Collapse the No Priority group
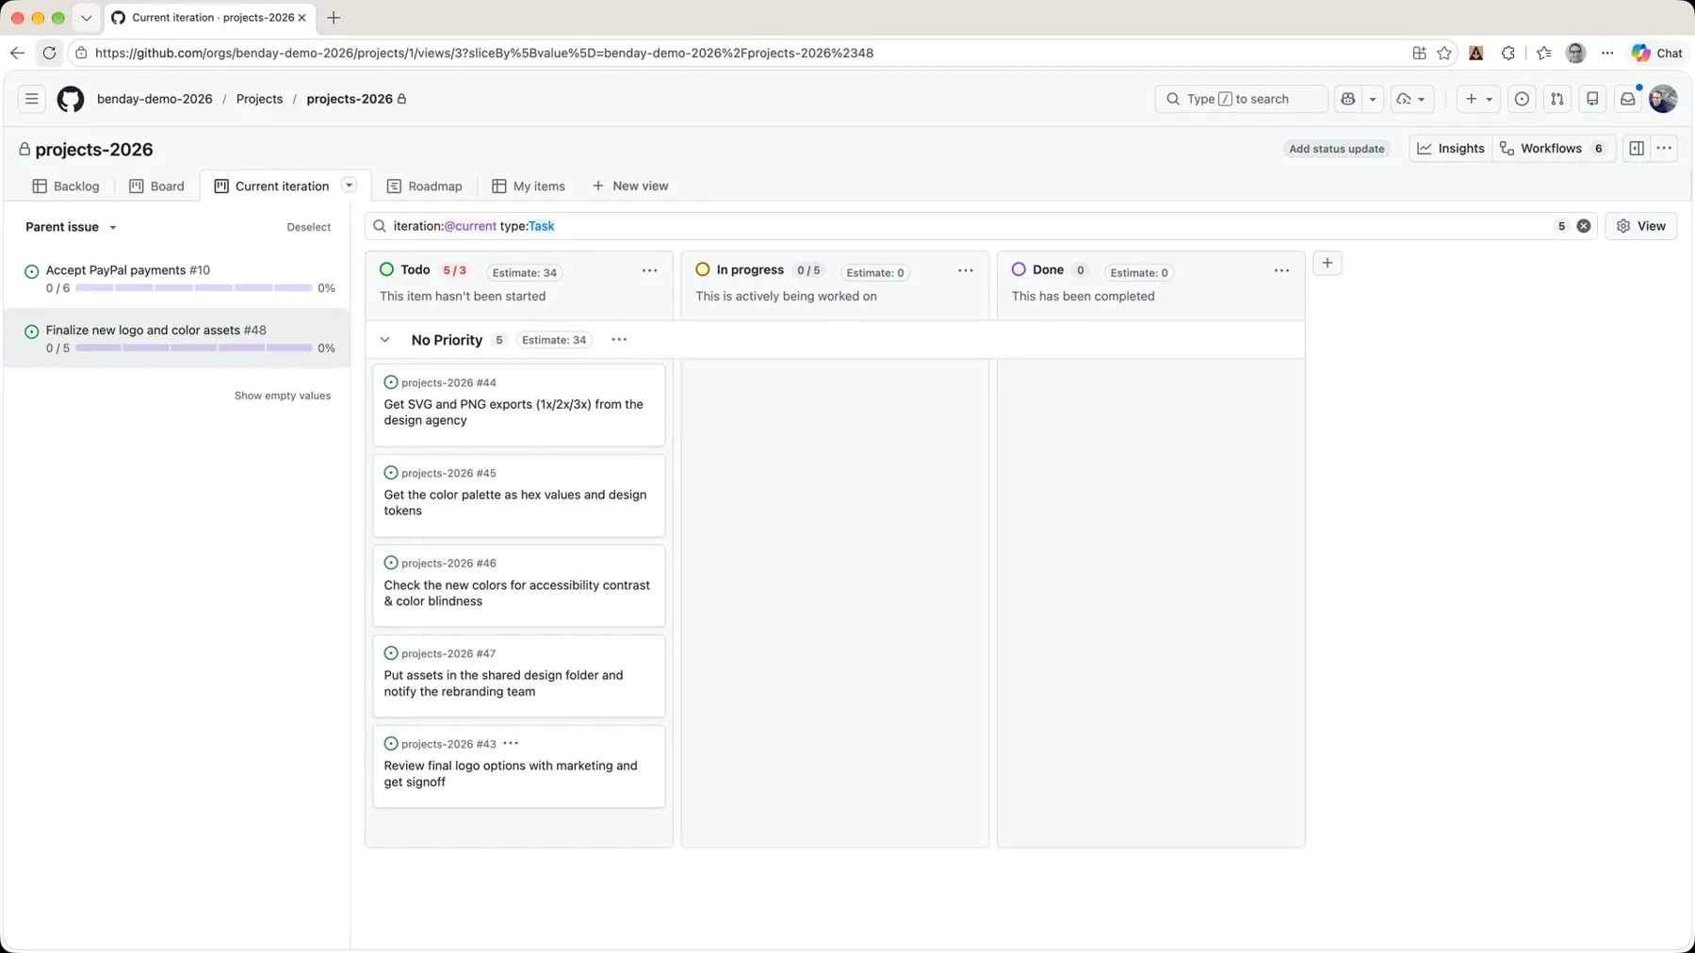Image resolution: width=1695 pixels, height=953 pixels. (384, 340)
